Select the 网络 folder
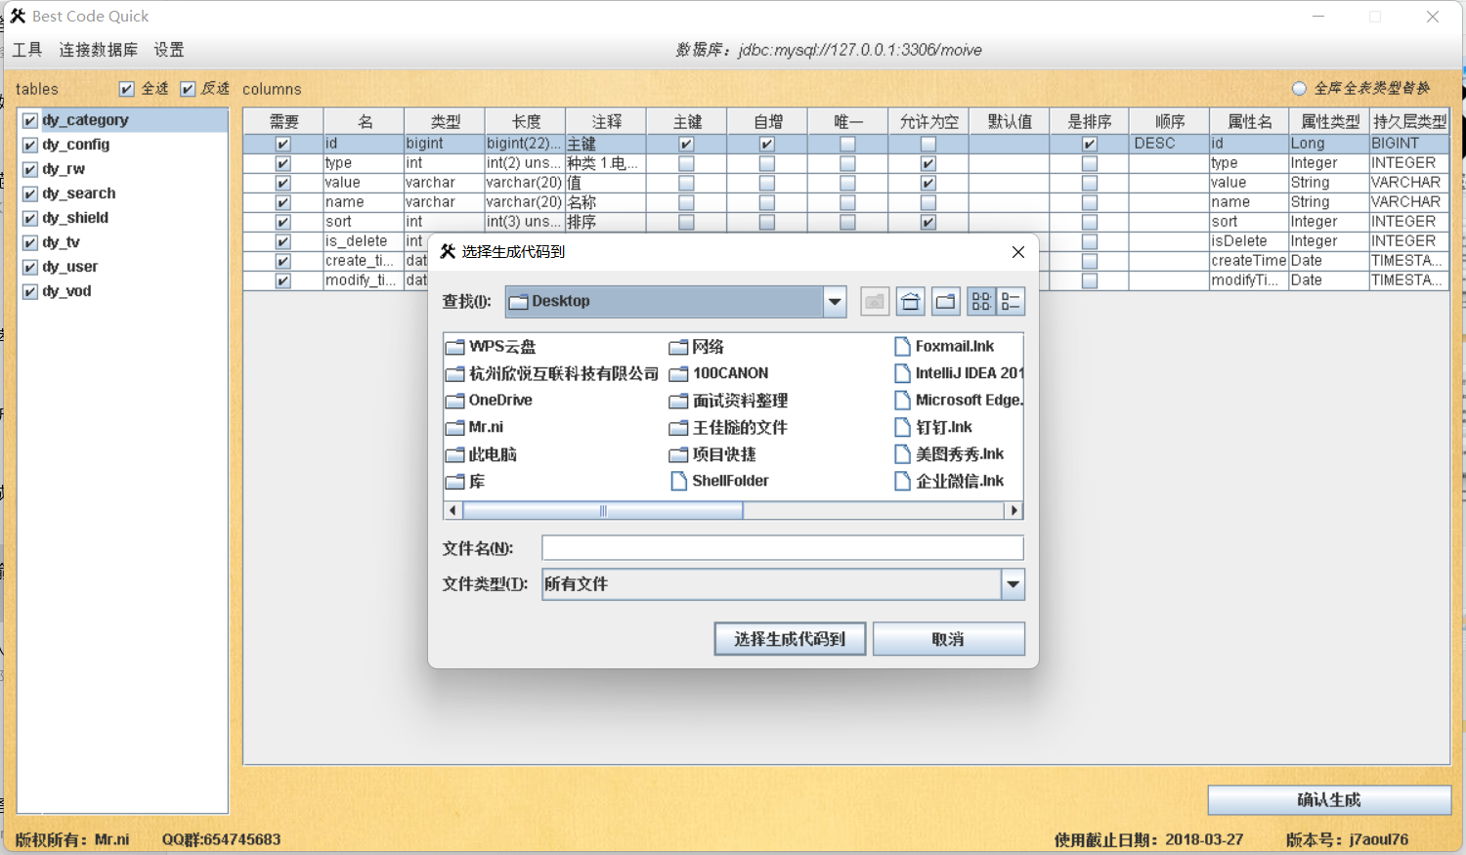The height and width of the screenshot is (855, 1466). coord(697,347)
